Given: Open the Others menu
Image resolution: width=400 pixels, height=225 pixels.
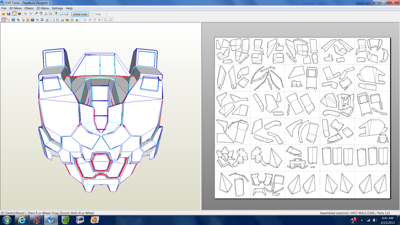Looking at the screenshot, I should pos(29,8).
